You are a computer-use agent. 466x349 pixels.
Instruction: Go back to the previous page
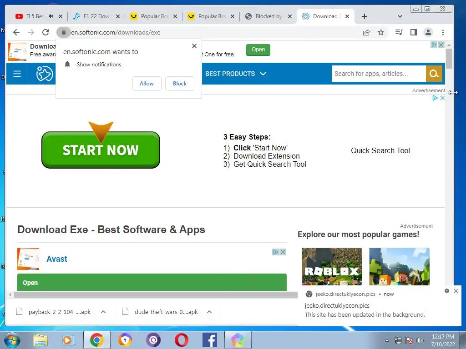click(16, 32)
